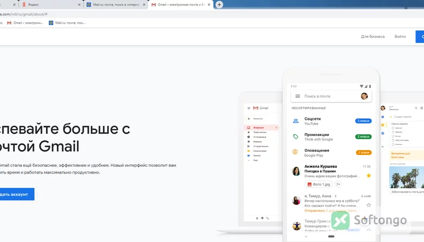
Task: Click the Оповещения info icon
Action: pos(295,152)
